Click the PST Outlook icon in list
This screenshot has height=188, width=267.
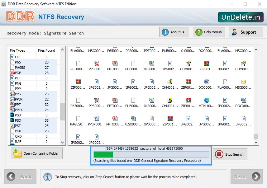pyautogui.click(x=12, y=125)
